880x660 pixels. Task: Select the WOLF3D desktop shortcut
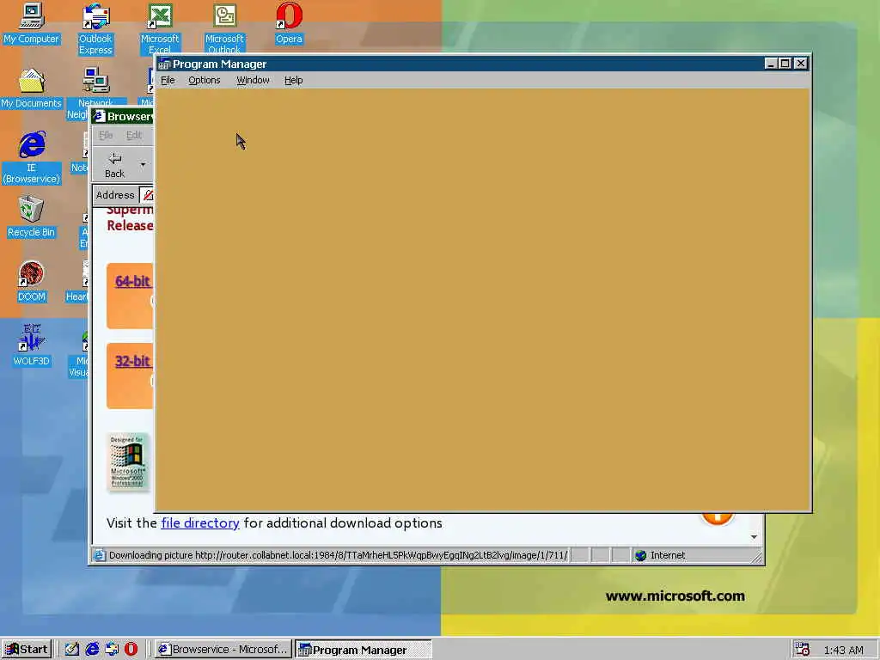[32, 345]
